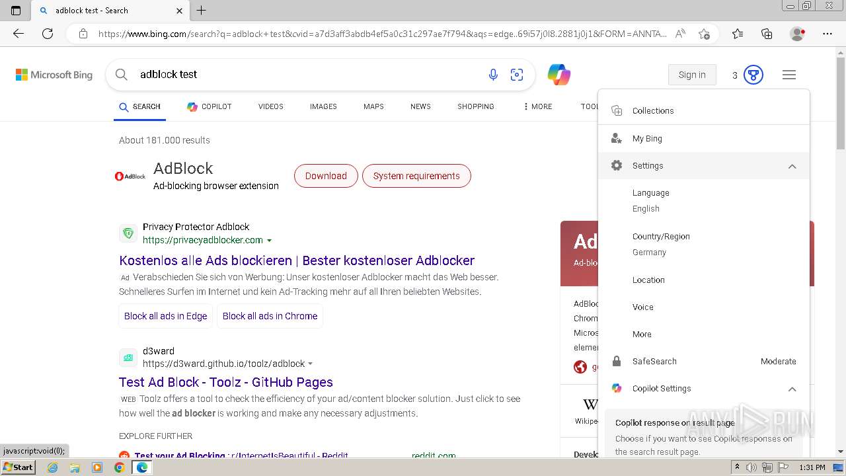The image size is (846, 476).
Task: Open a new browser tab
Action: tap(202, 11)
